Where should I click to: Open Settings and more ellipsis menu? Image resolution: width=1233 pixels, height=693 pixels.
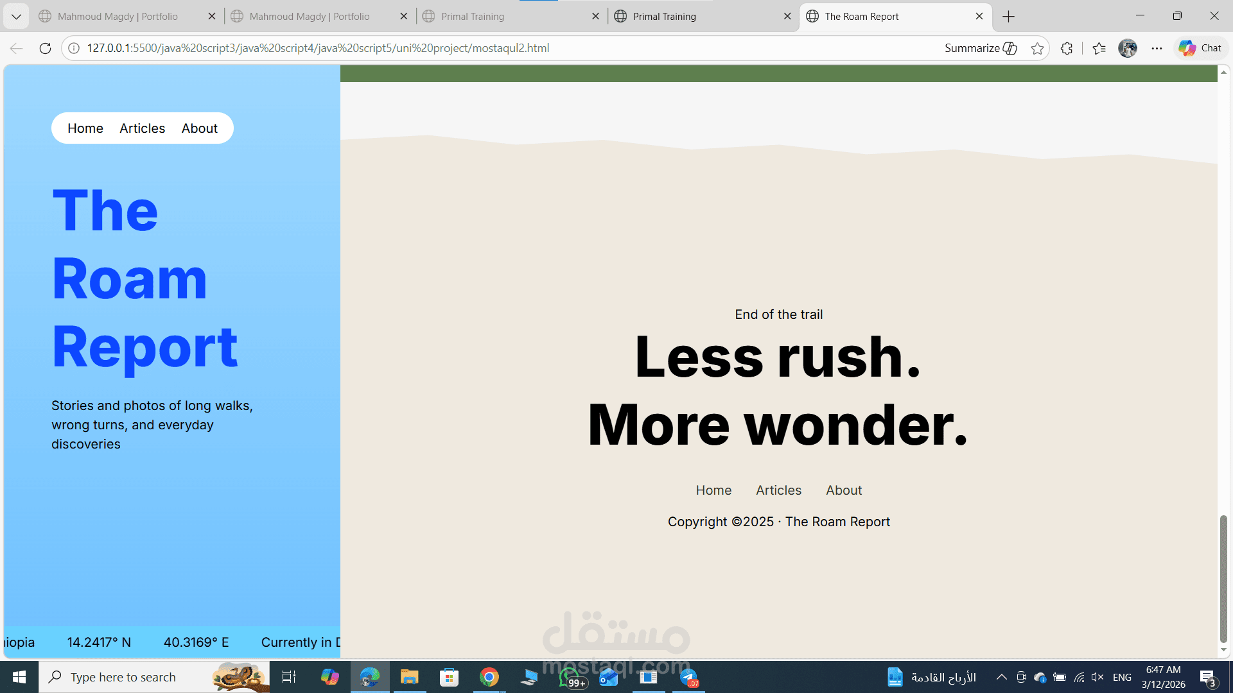1157,48
